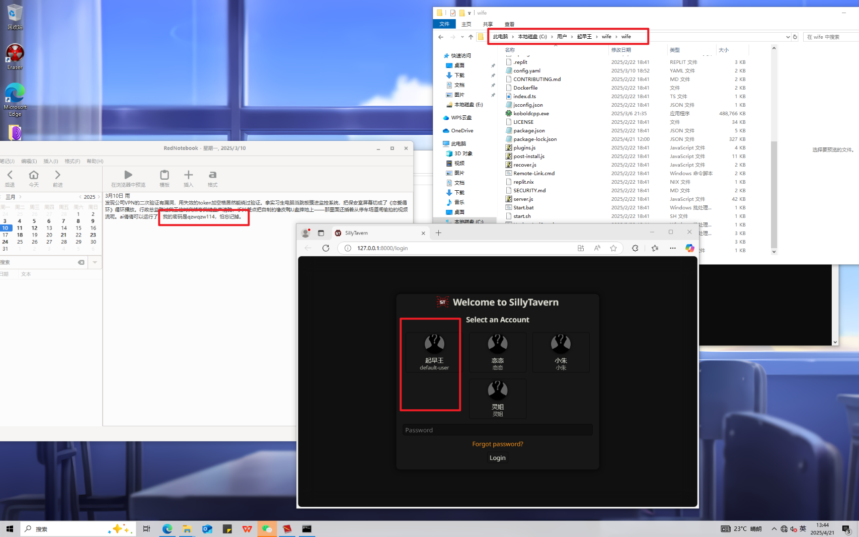The width and height of the screenshot is (859, 537).
Task: Open RedNotebook 帮助(H) menu
Action: click(x=95, y=161)
